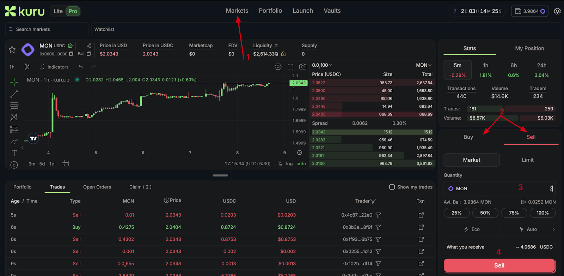Open the chart settings gear icon
Screen dimensions: 564x276
(278, 67)
